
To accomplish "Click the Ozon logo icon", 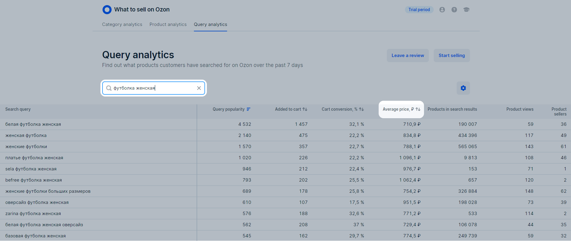I will [x=107, y=10].
